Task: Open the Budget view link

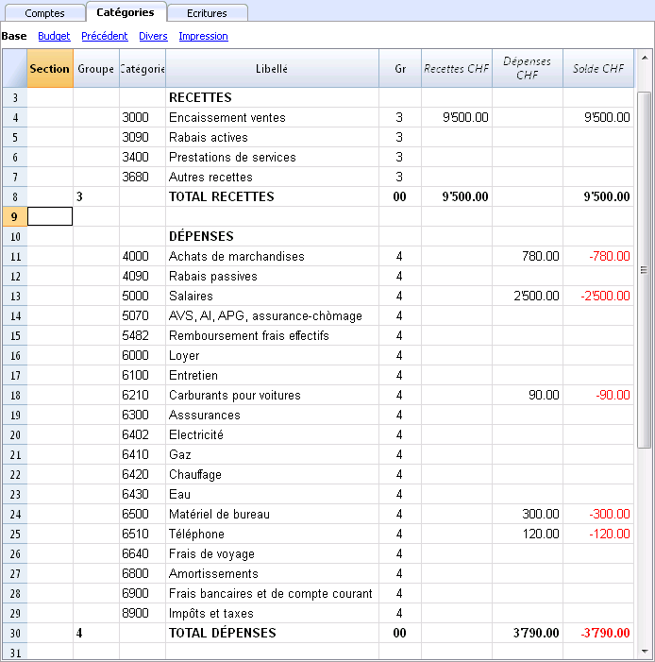Action: tap(54, 36)
